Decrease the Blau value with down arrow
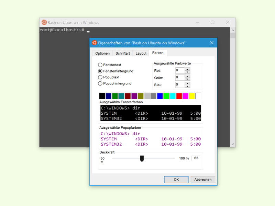This screenshot has width=275, height=206. click(187, 87)
